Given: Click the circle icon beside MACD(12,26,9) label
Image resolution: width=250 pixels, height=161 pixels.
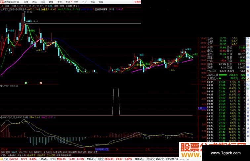Looking at the screenshot, I should (x=1, y=117).
